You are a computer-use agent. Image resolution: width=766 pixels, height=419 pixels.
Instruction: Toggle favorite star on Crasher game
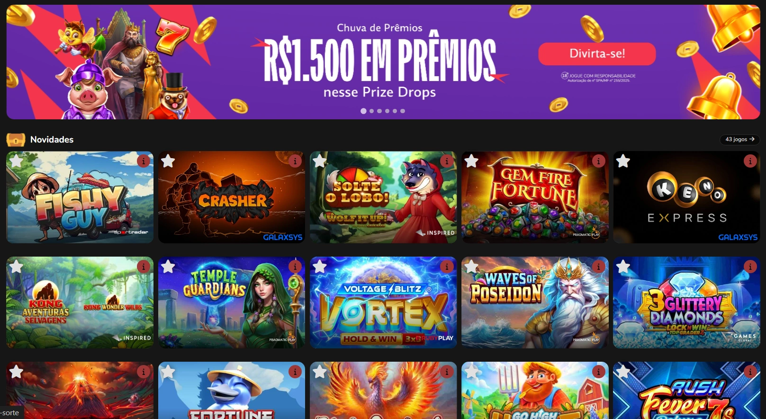pos(168,161)
